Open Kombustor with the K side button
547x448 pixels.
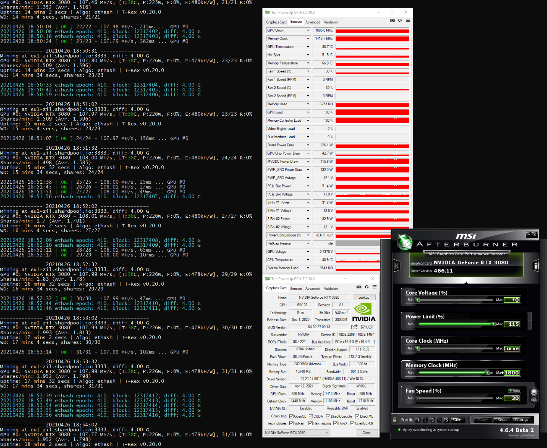(x=397, y=266)
